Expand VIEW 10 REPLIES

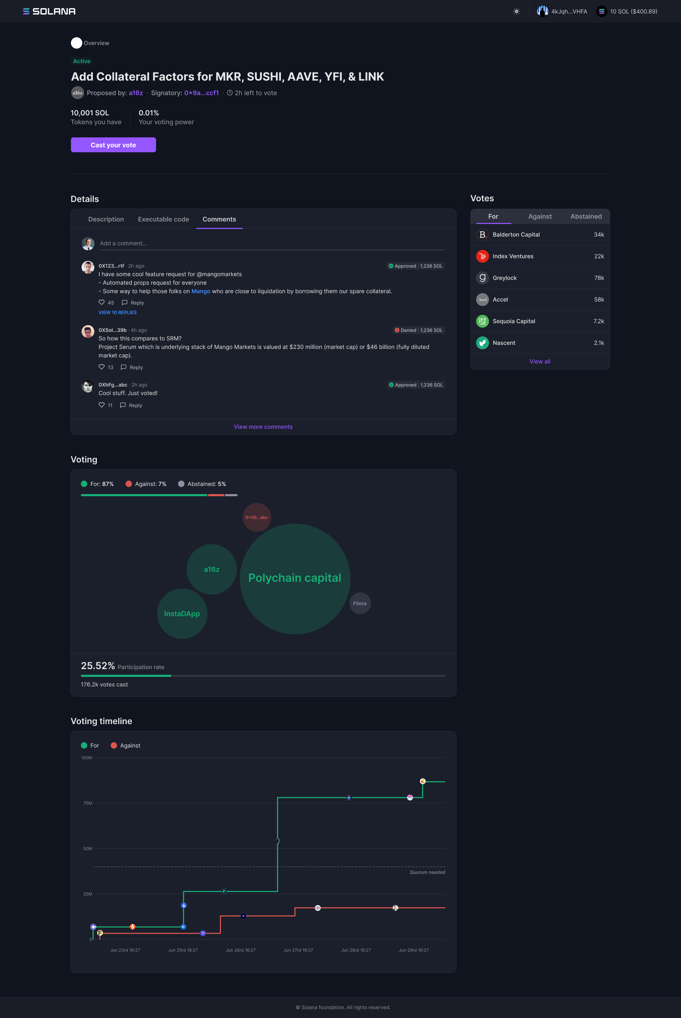coord(117,312)
